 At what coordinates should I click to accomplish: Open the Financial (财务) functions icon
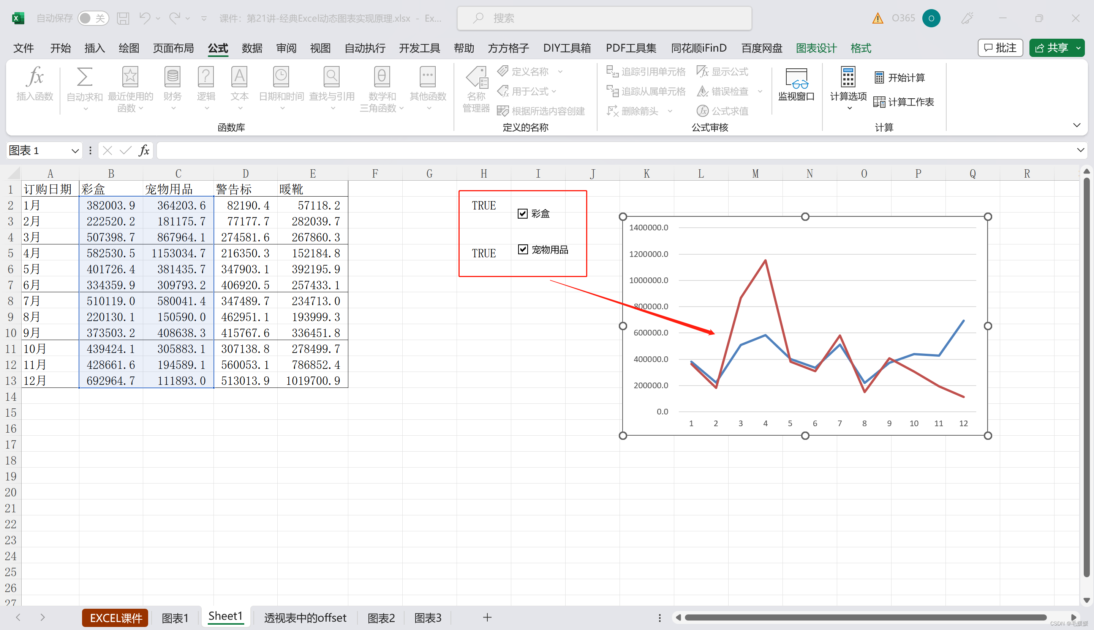coord(172,88)
